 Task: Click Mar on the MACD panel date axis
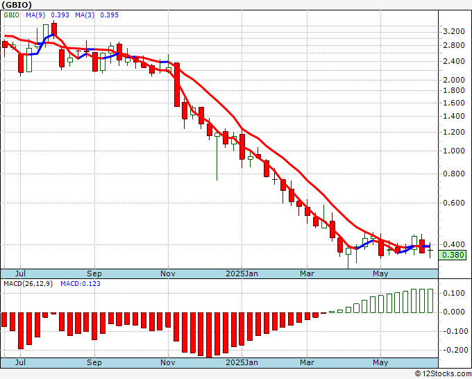tap(307, 362)
